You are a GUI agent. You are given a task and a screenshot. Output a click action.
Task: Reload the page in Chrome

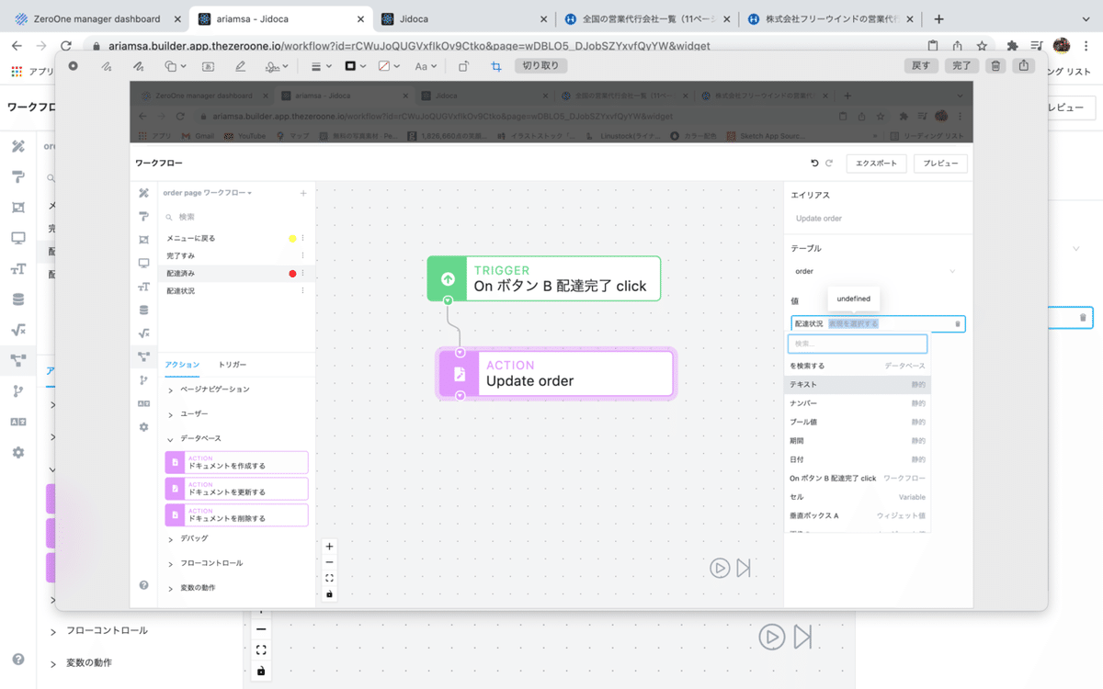point(66,45)
